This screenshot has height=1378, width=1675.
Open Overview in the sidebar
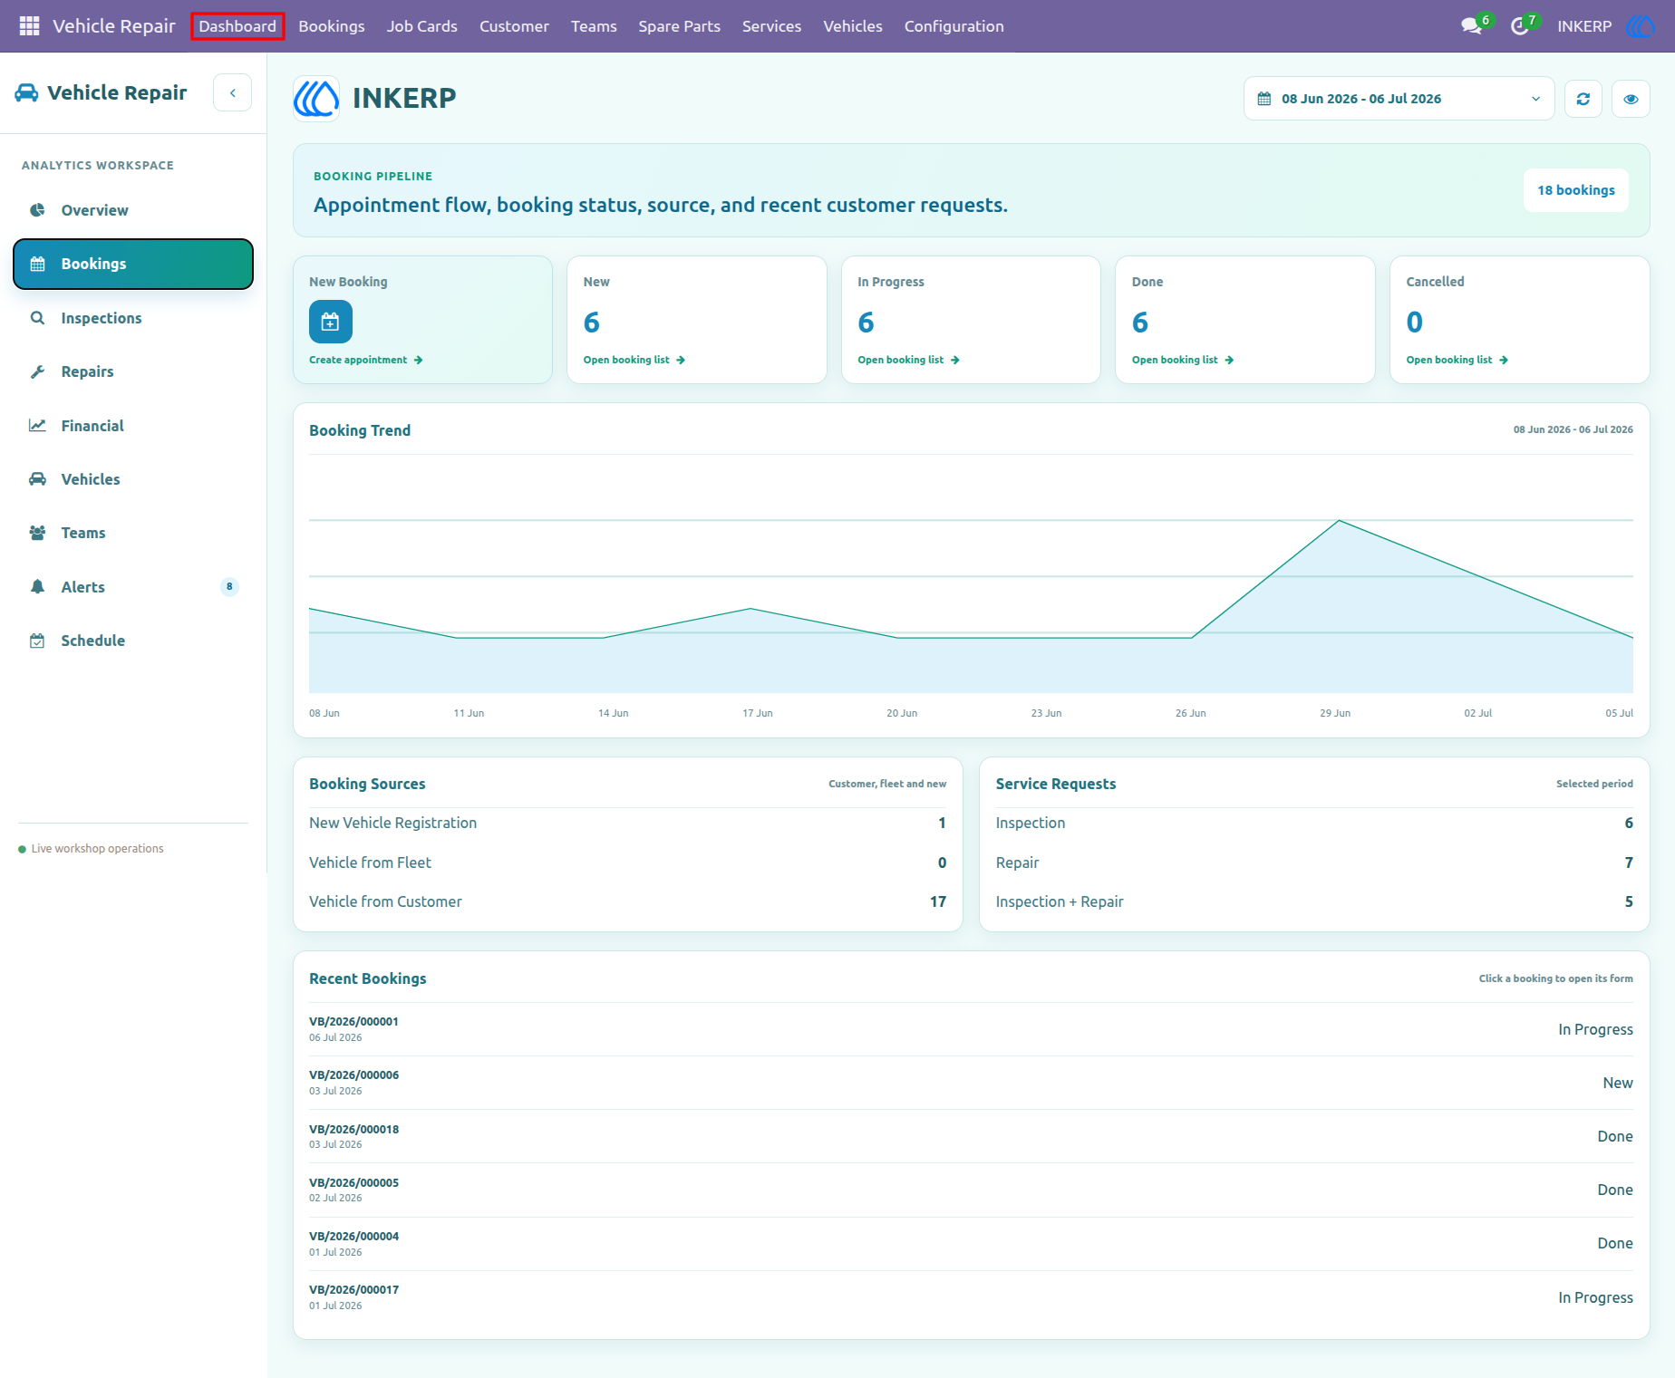(x=133, y=210)
